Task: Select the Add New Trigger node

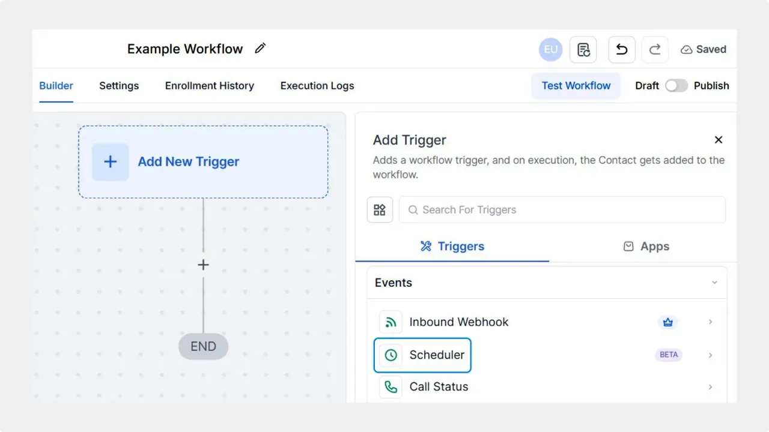Action: 203,161
